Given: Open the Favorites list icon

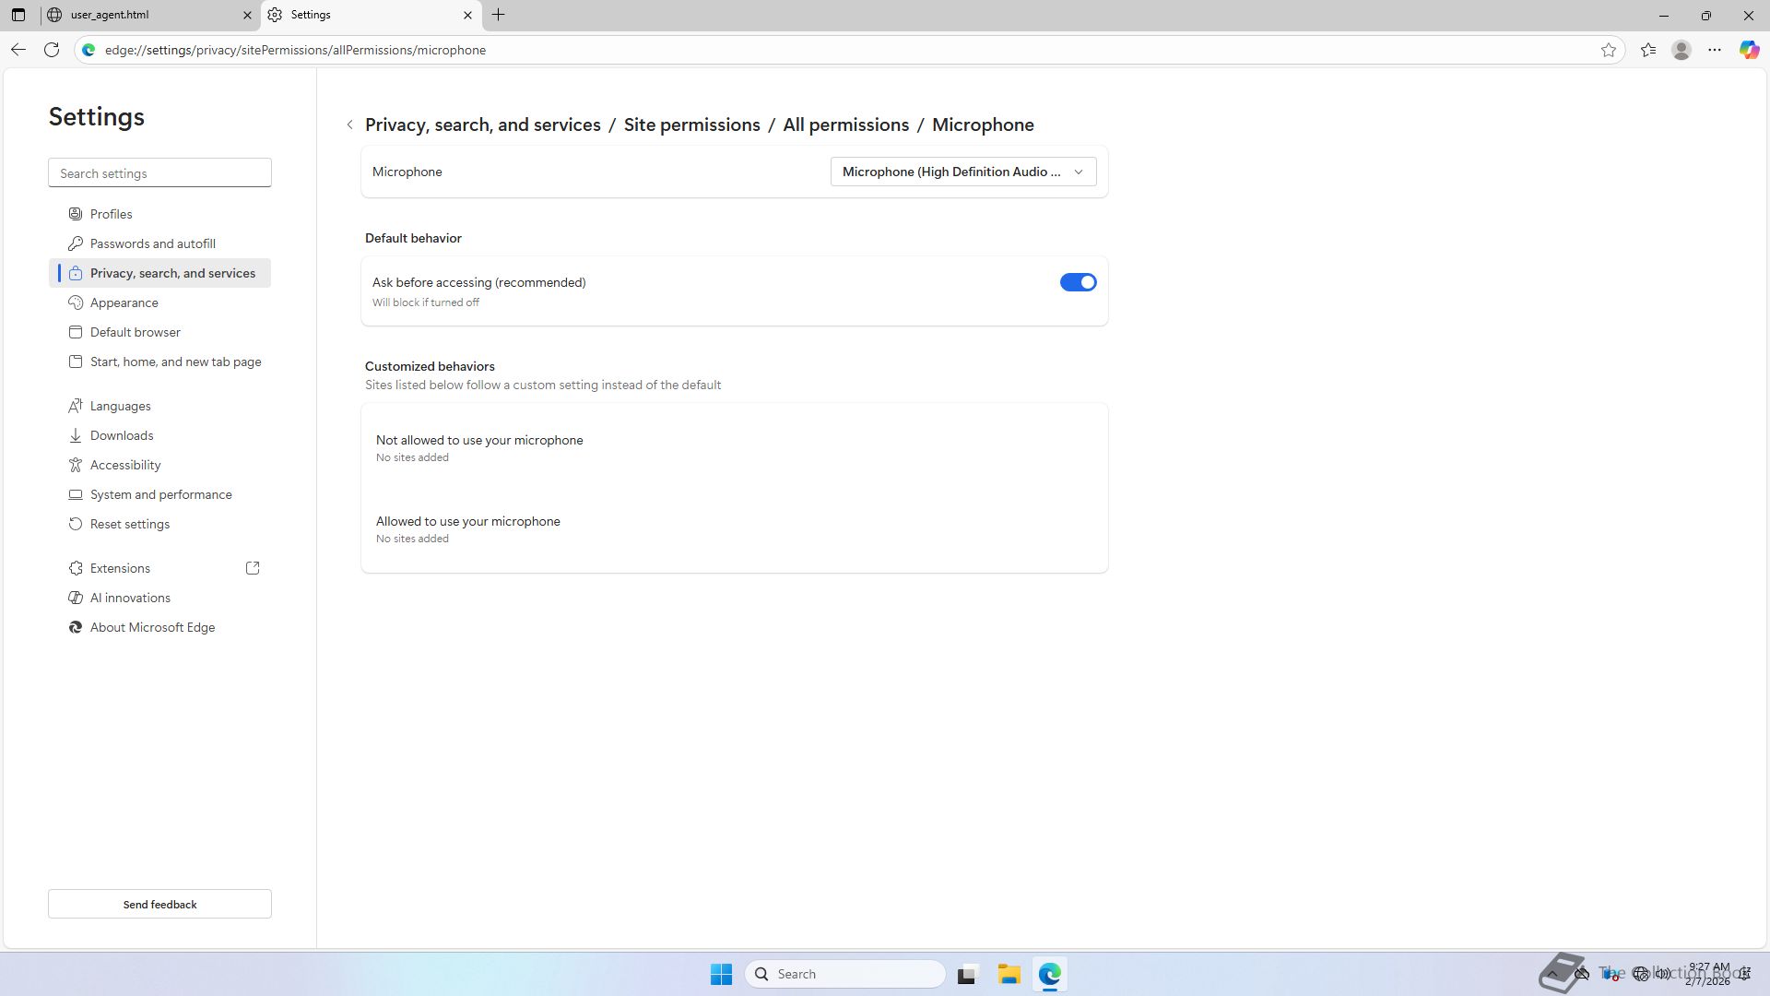Looking at the screenshot, I should coord(1648,50).
